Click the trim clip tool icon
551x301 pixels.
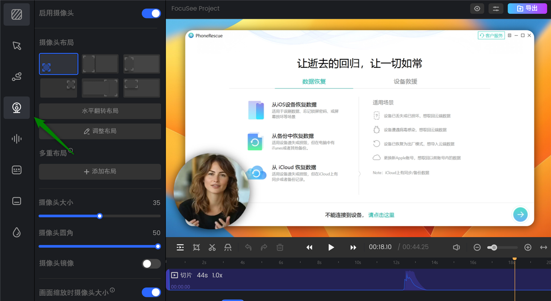(228, 247)
